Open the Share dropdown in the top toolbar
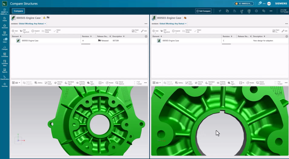The width and height of the screenshot is (289, 159). pyautogui.click(x=242, y=11)
